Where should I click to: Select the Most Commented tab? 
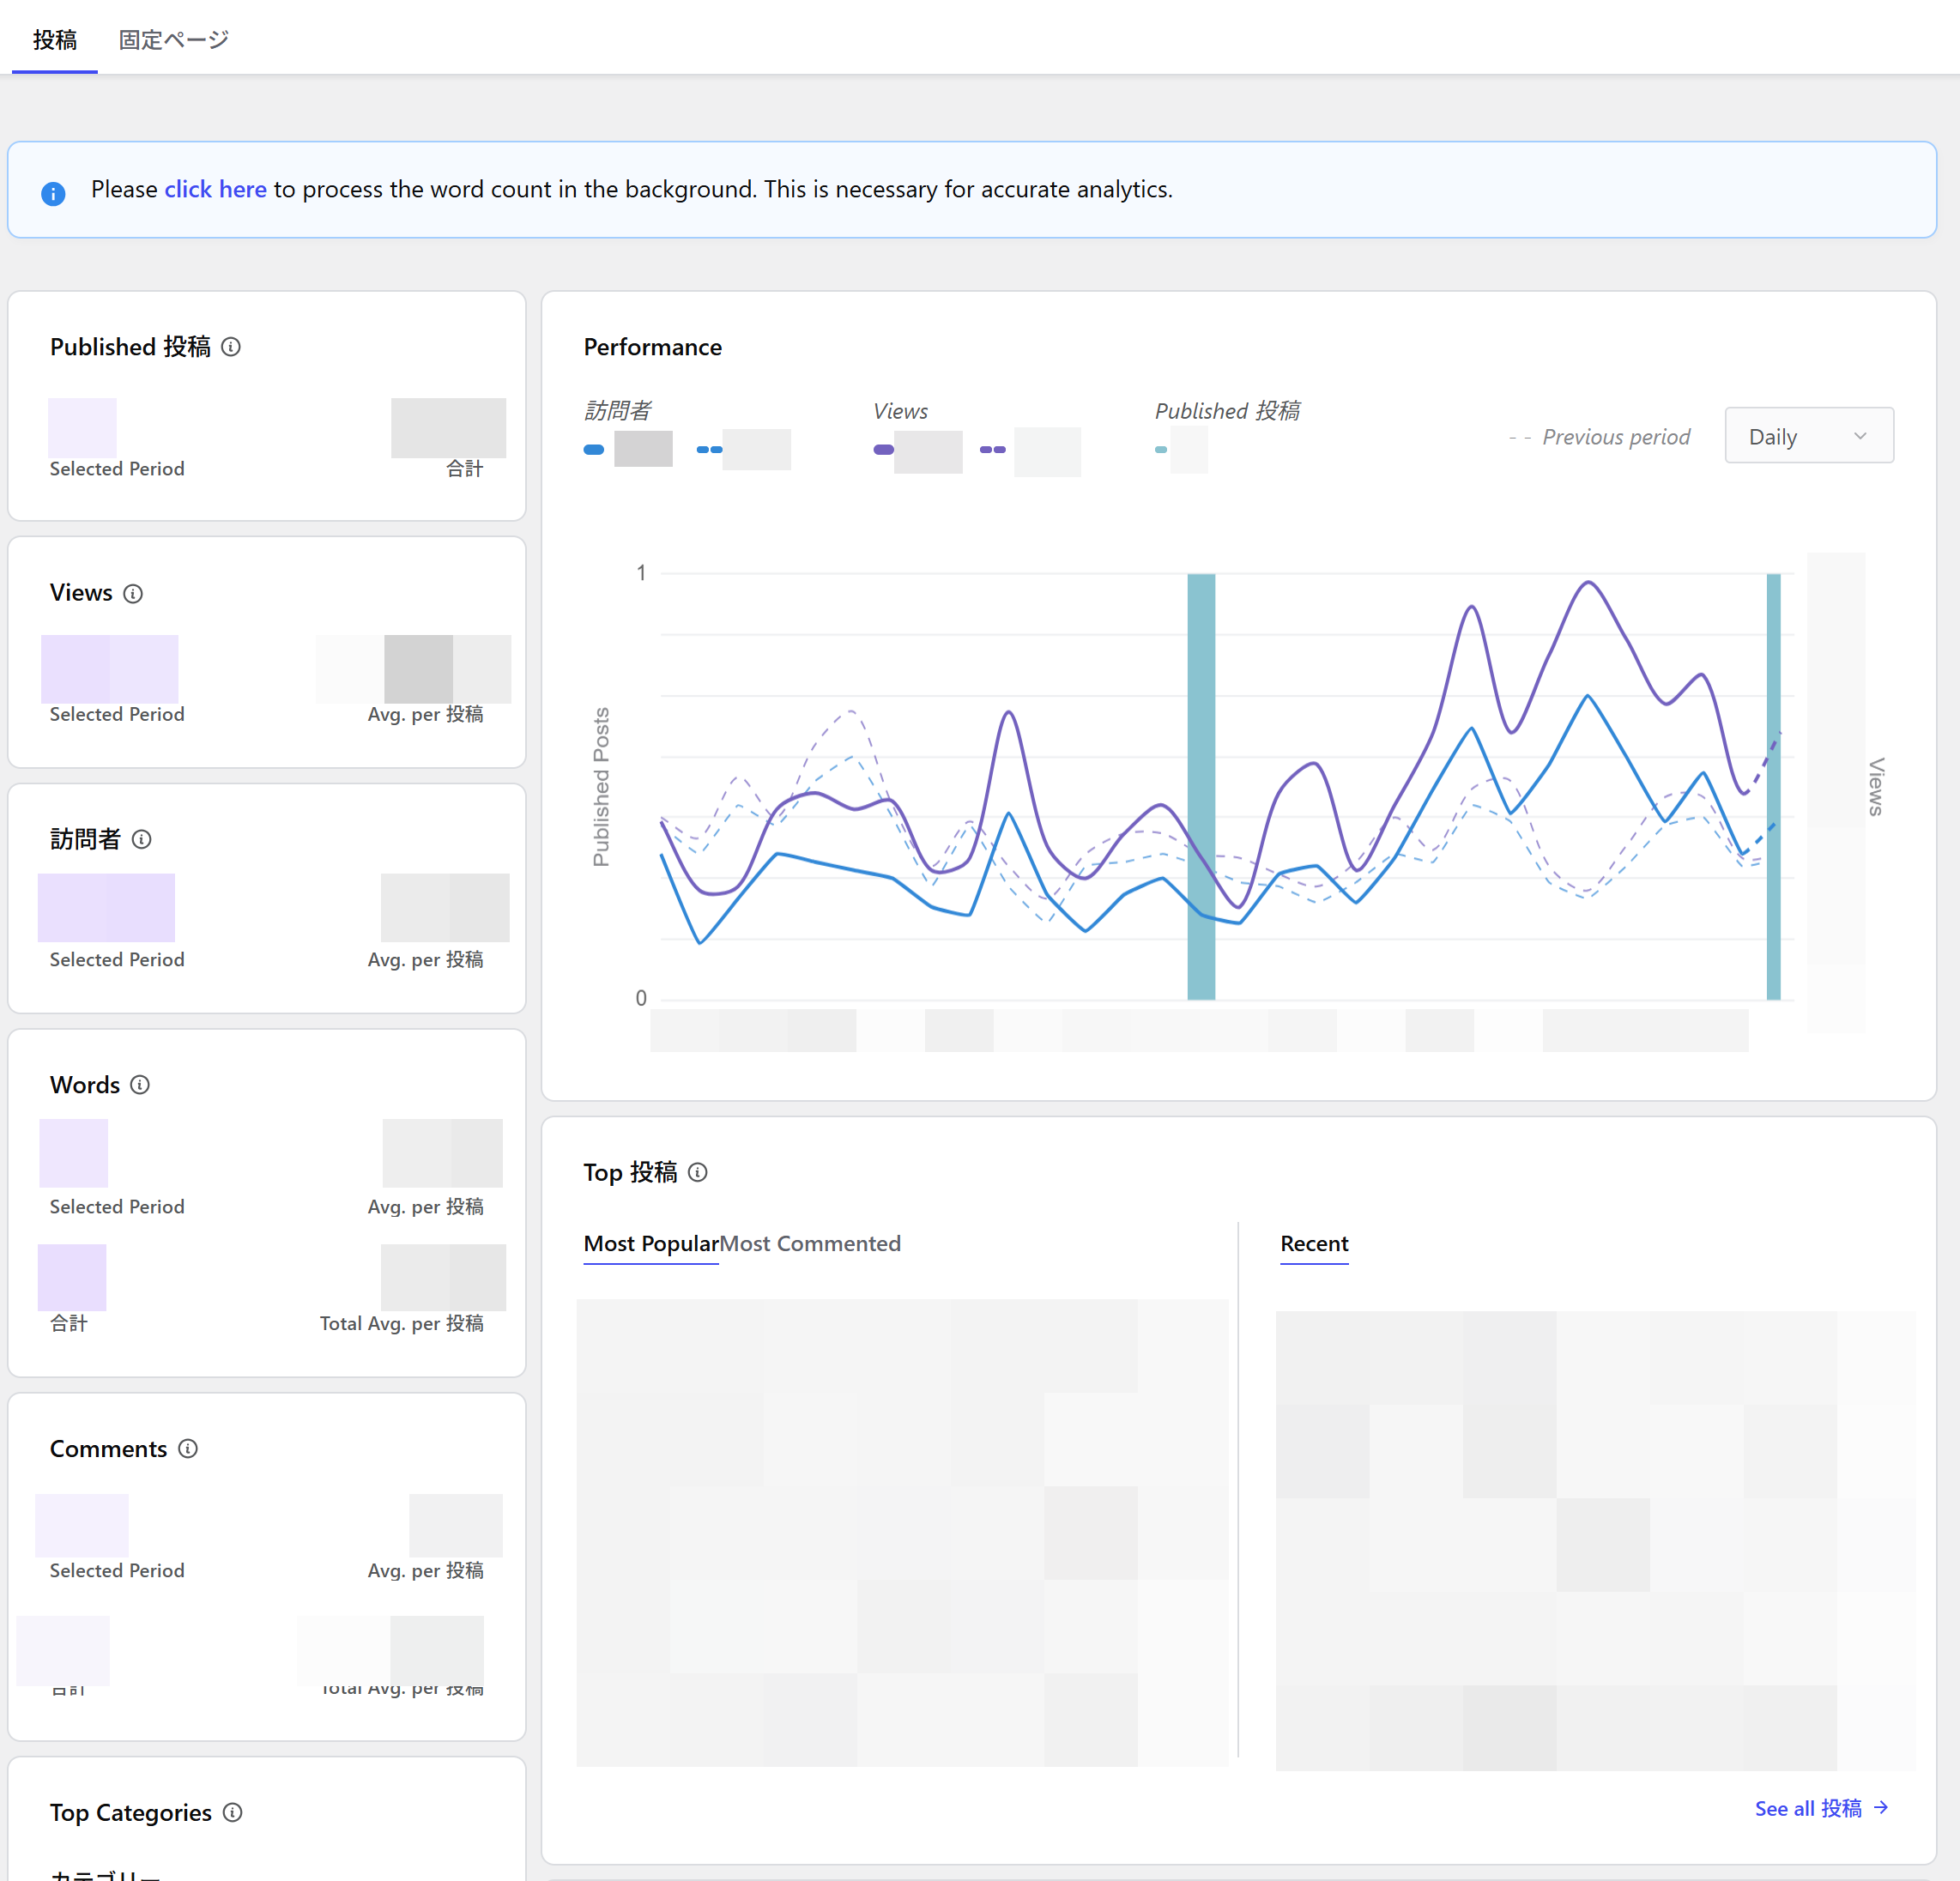click(x=810, y=1244)
